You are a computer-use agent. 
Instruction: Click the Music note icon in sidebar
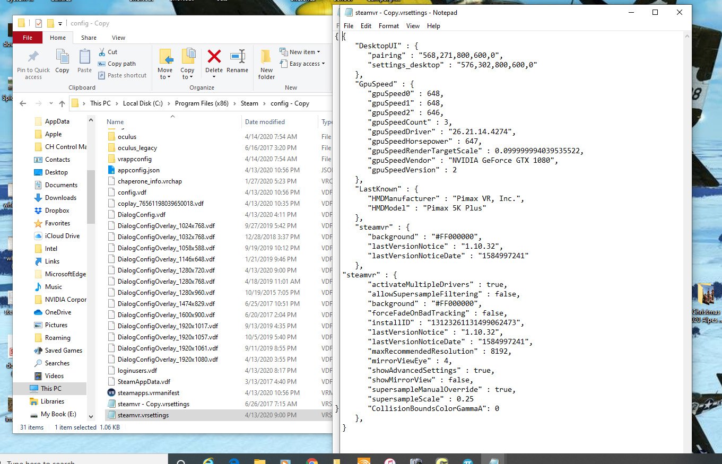coord(38,287)
